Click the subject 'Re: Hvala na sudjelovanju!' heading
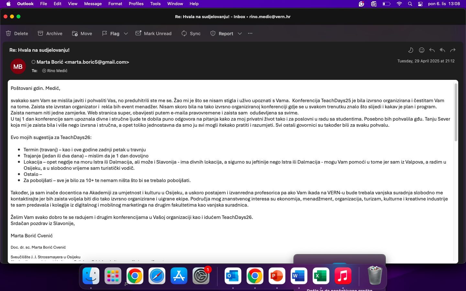Screen dimensions: 466x291 coord(39,50)
